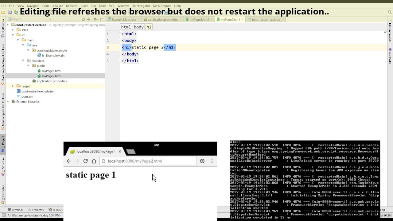
Task: Collapse the com.logicbig.example package
Action: point(28,50)
